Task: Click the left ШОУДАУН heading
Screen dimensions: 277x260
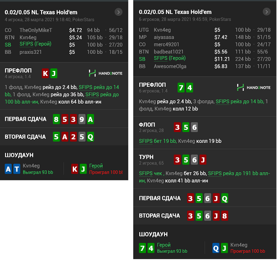Action: tap(19, 155)
